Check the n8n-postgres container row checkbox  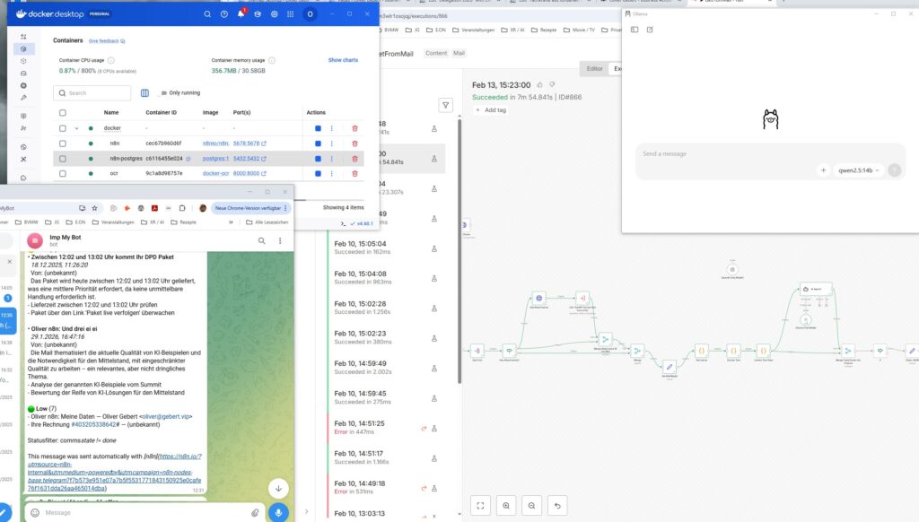pyautogui.click(x=63, y=158)
